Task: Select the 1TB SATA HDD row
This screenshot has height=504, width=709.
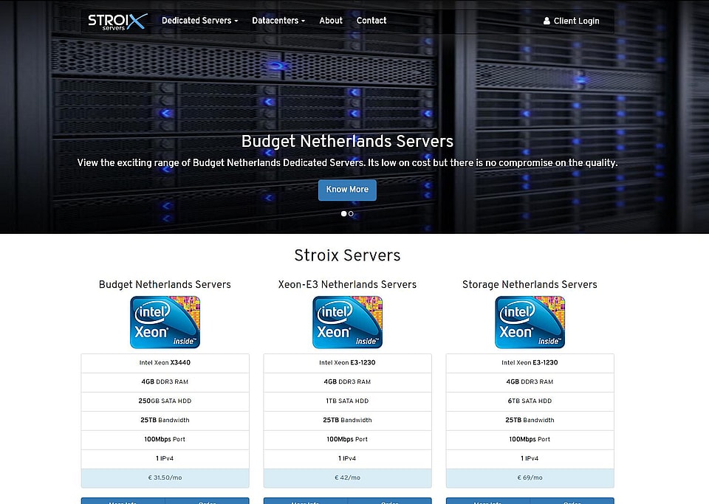Action: (347, 401)
